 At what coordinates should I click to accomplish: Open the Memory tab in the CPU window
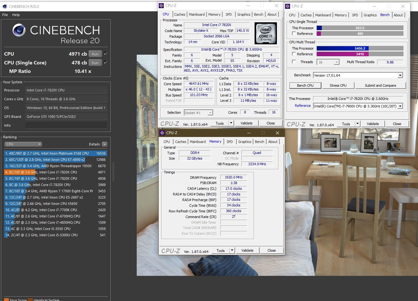(214, 14)
